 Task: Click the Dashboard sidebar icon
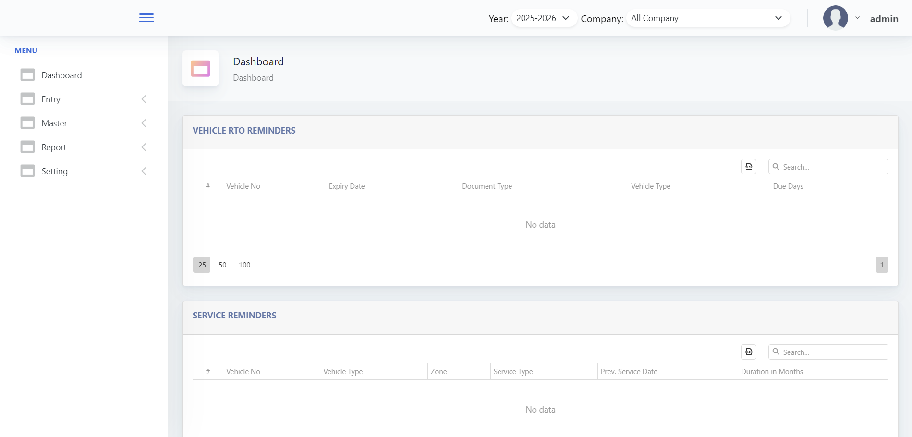point(27,75)
